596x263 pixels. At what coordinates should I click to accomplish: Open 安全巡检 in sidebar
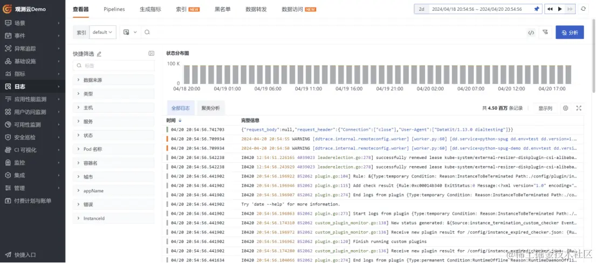(33, 137)
